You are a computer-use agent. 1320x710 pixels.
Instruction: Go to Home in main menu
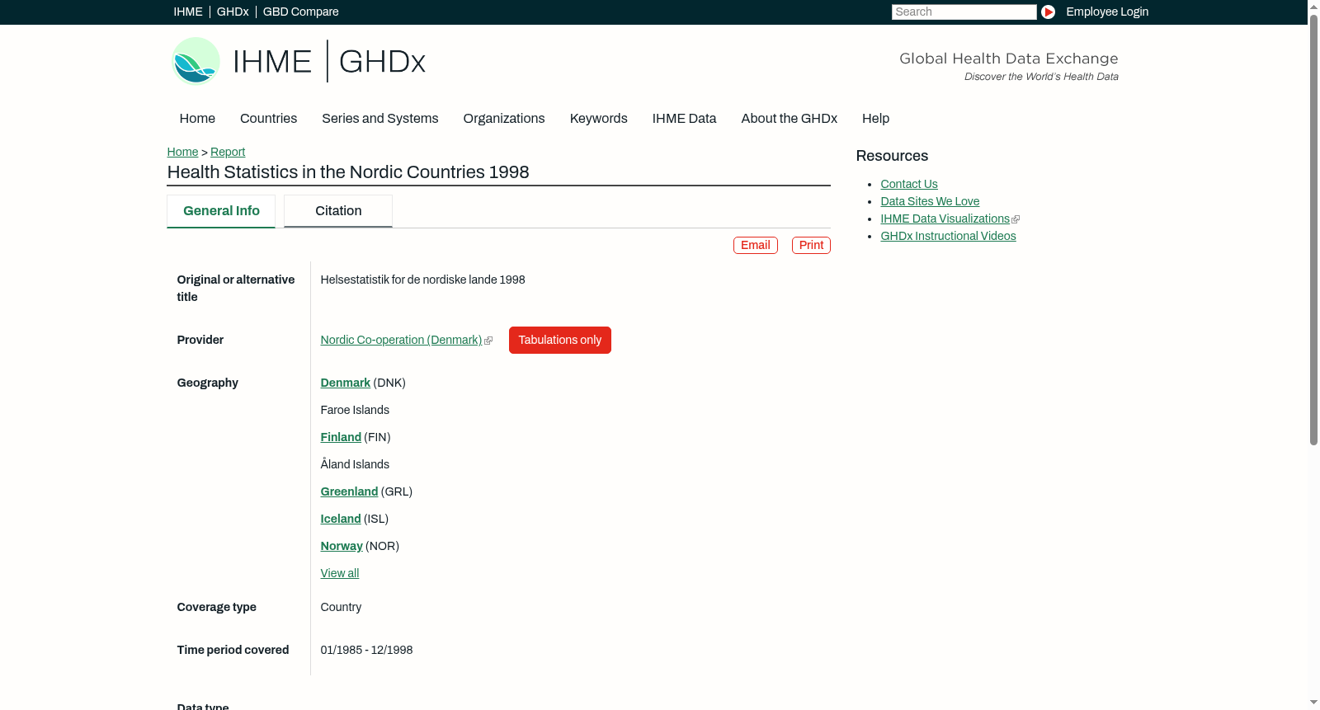click(x=197, y=119)
